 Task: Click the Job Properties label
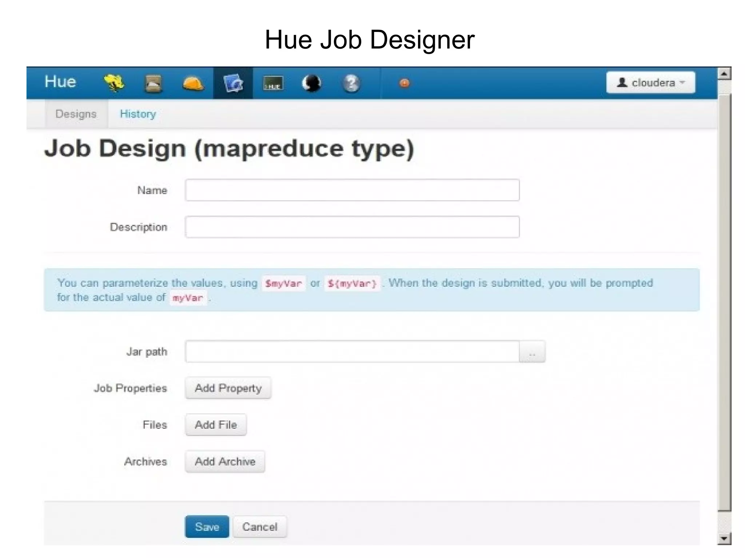pos(130,388)
